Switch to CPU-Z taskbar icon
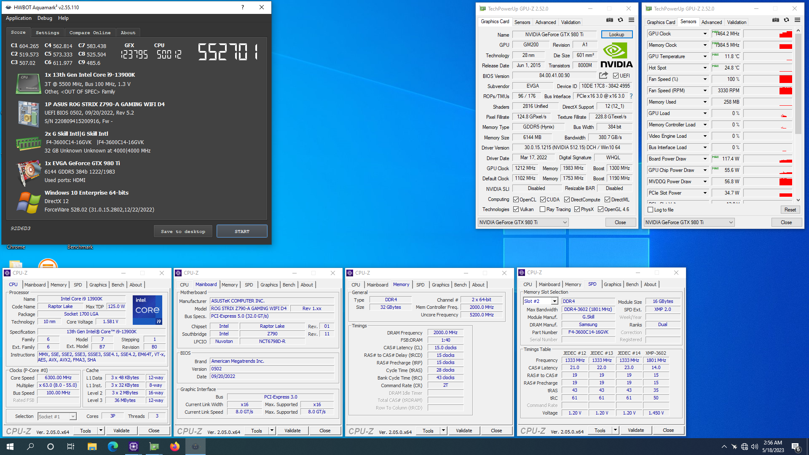Screen dimensions: 809x455 tap(133, 447)
